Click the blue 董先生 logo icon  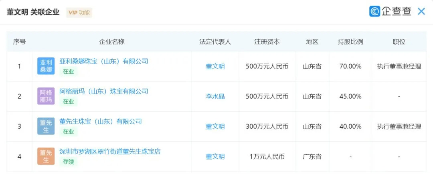click(x=46, y=126)
